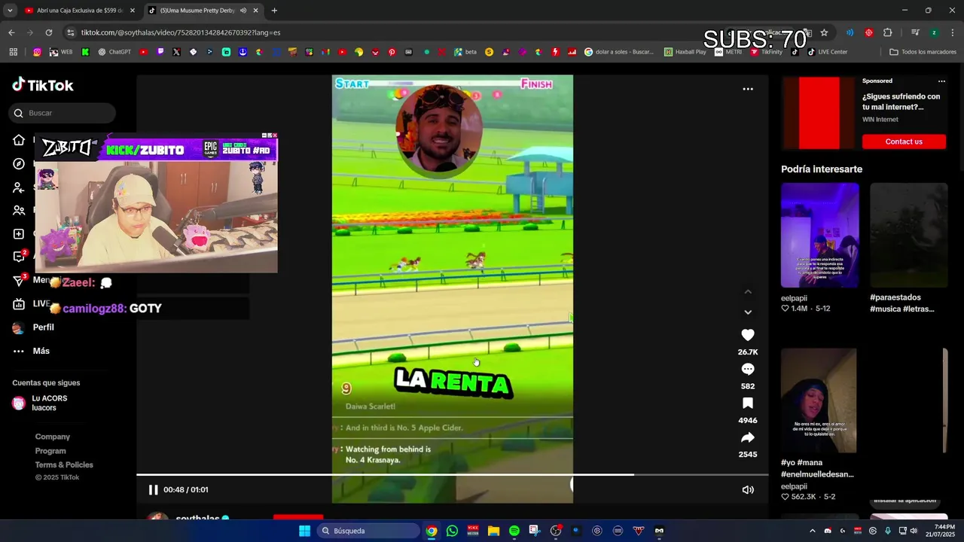Open File Explorer from the taskbar
This screenshot has width=964, height=542.
click(493, 531)
